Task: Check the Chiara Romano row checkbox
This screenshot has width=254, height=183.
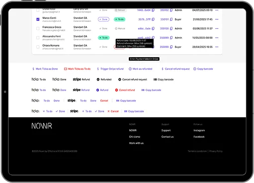Action: (x=38, y=47)
